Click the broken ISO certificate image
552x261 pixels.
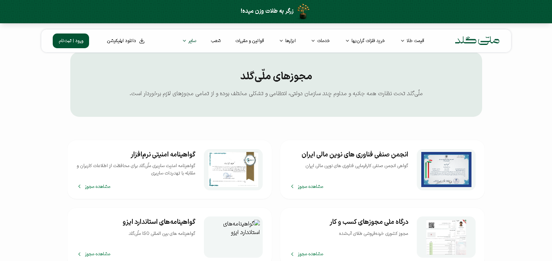(x=233, y=237)
